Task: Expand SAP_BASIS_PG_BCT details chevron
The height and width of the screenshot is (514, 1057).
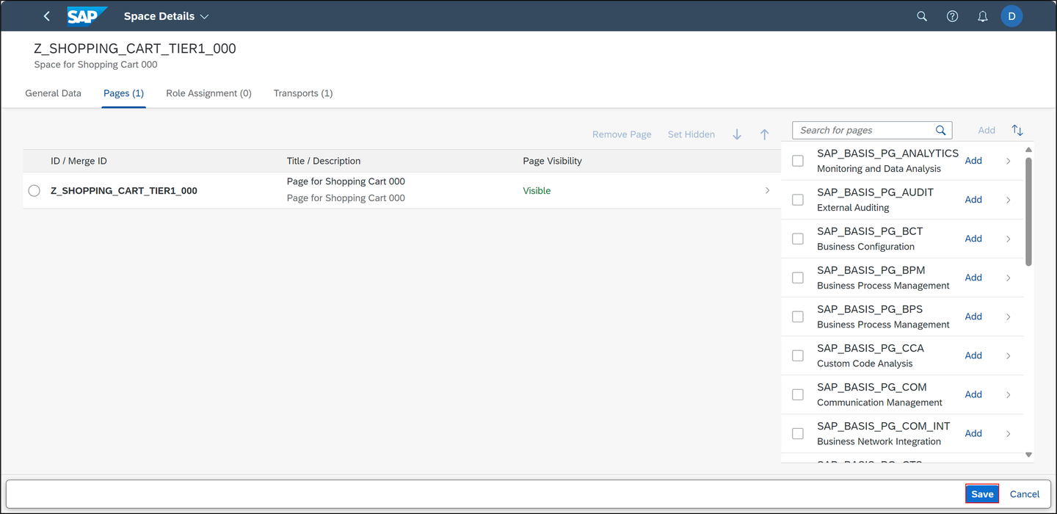Action: pyautogui.click(x=1009, y=239)
